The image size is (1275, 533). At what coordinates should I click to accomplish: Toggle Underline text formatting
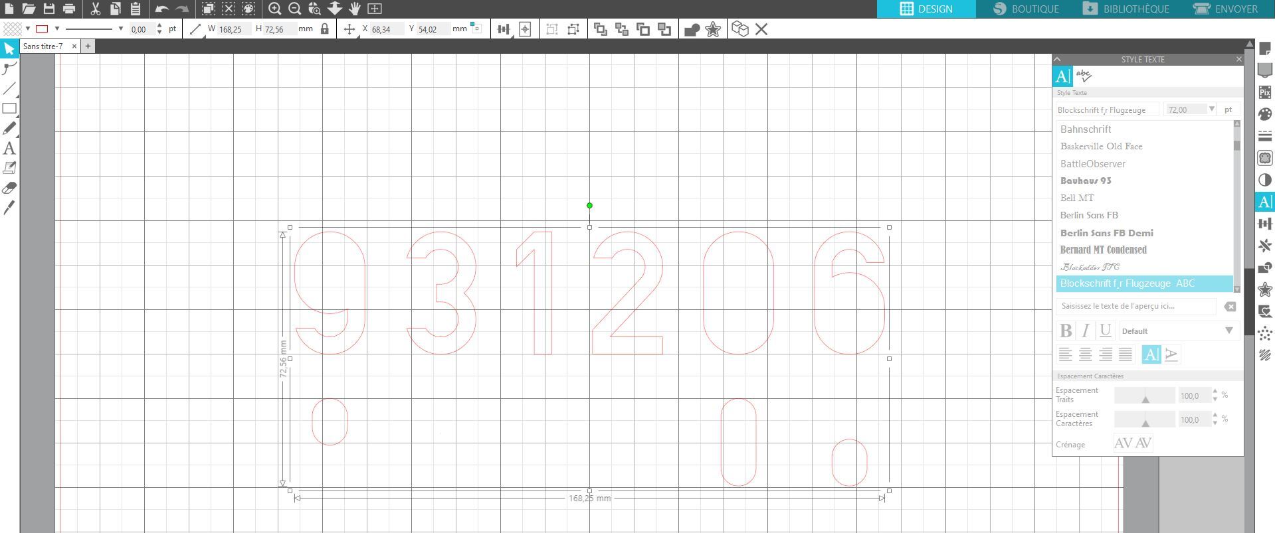pyautogui.click(x=1105, y=331)
